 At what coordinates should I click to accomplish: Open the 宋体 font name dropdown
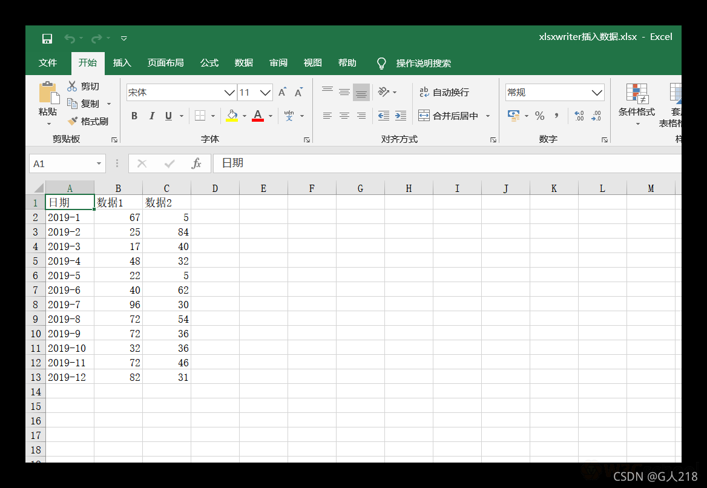click(229, 93)
